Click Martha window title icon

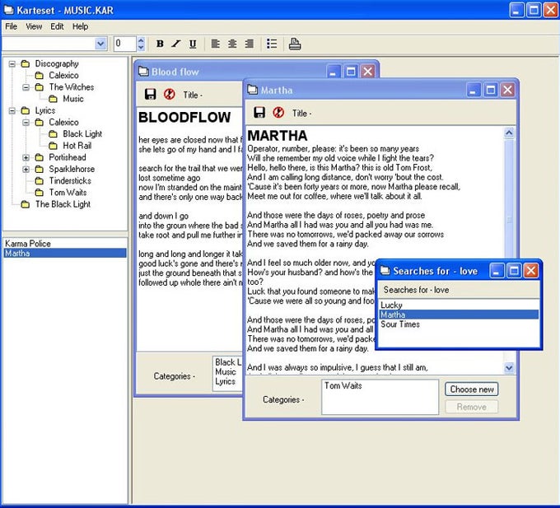(x=253, y=90)
